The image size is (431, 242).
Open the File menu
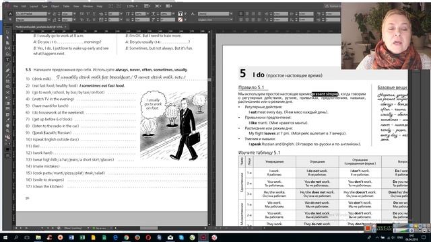pos(15,6)
